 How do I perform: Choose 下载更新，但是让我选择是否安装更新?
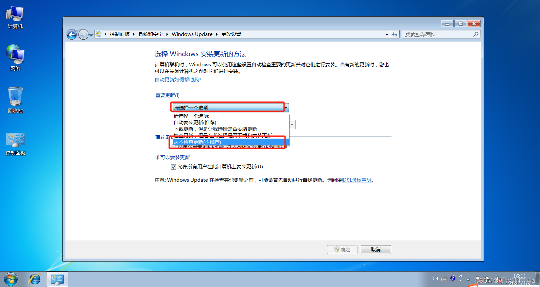[231, 129]
